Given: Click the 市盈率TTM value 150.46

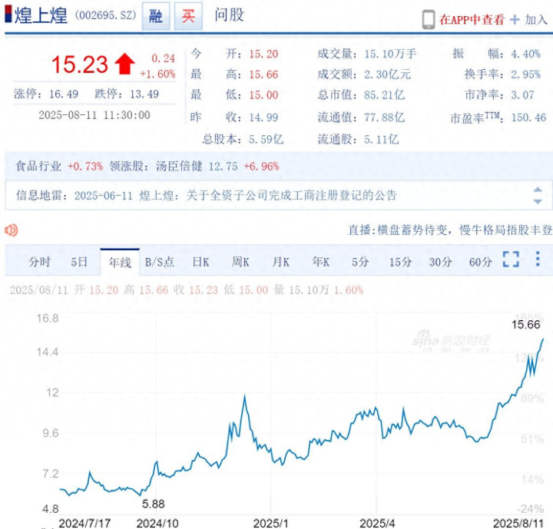Looking at the screenshot, I should coord(528,117).
